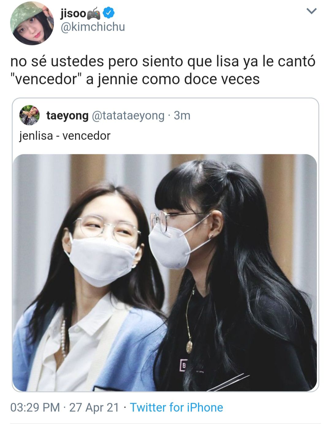Click the 27 Apr 21 date
The width and height of the screenshot is (331, 424).
tap(94, 407)
